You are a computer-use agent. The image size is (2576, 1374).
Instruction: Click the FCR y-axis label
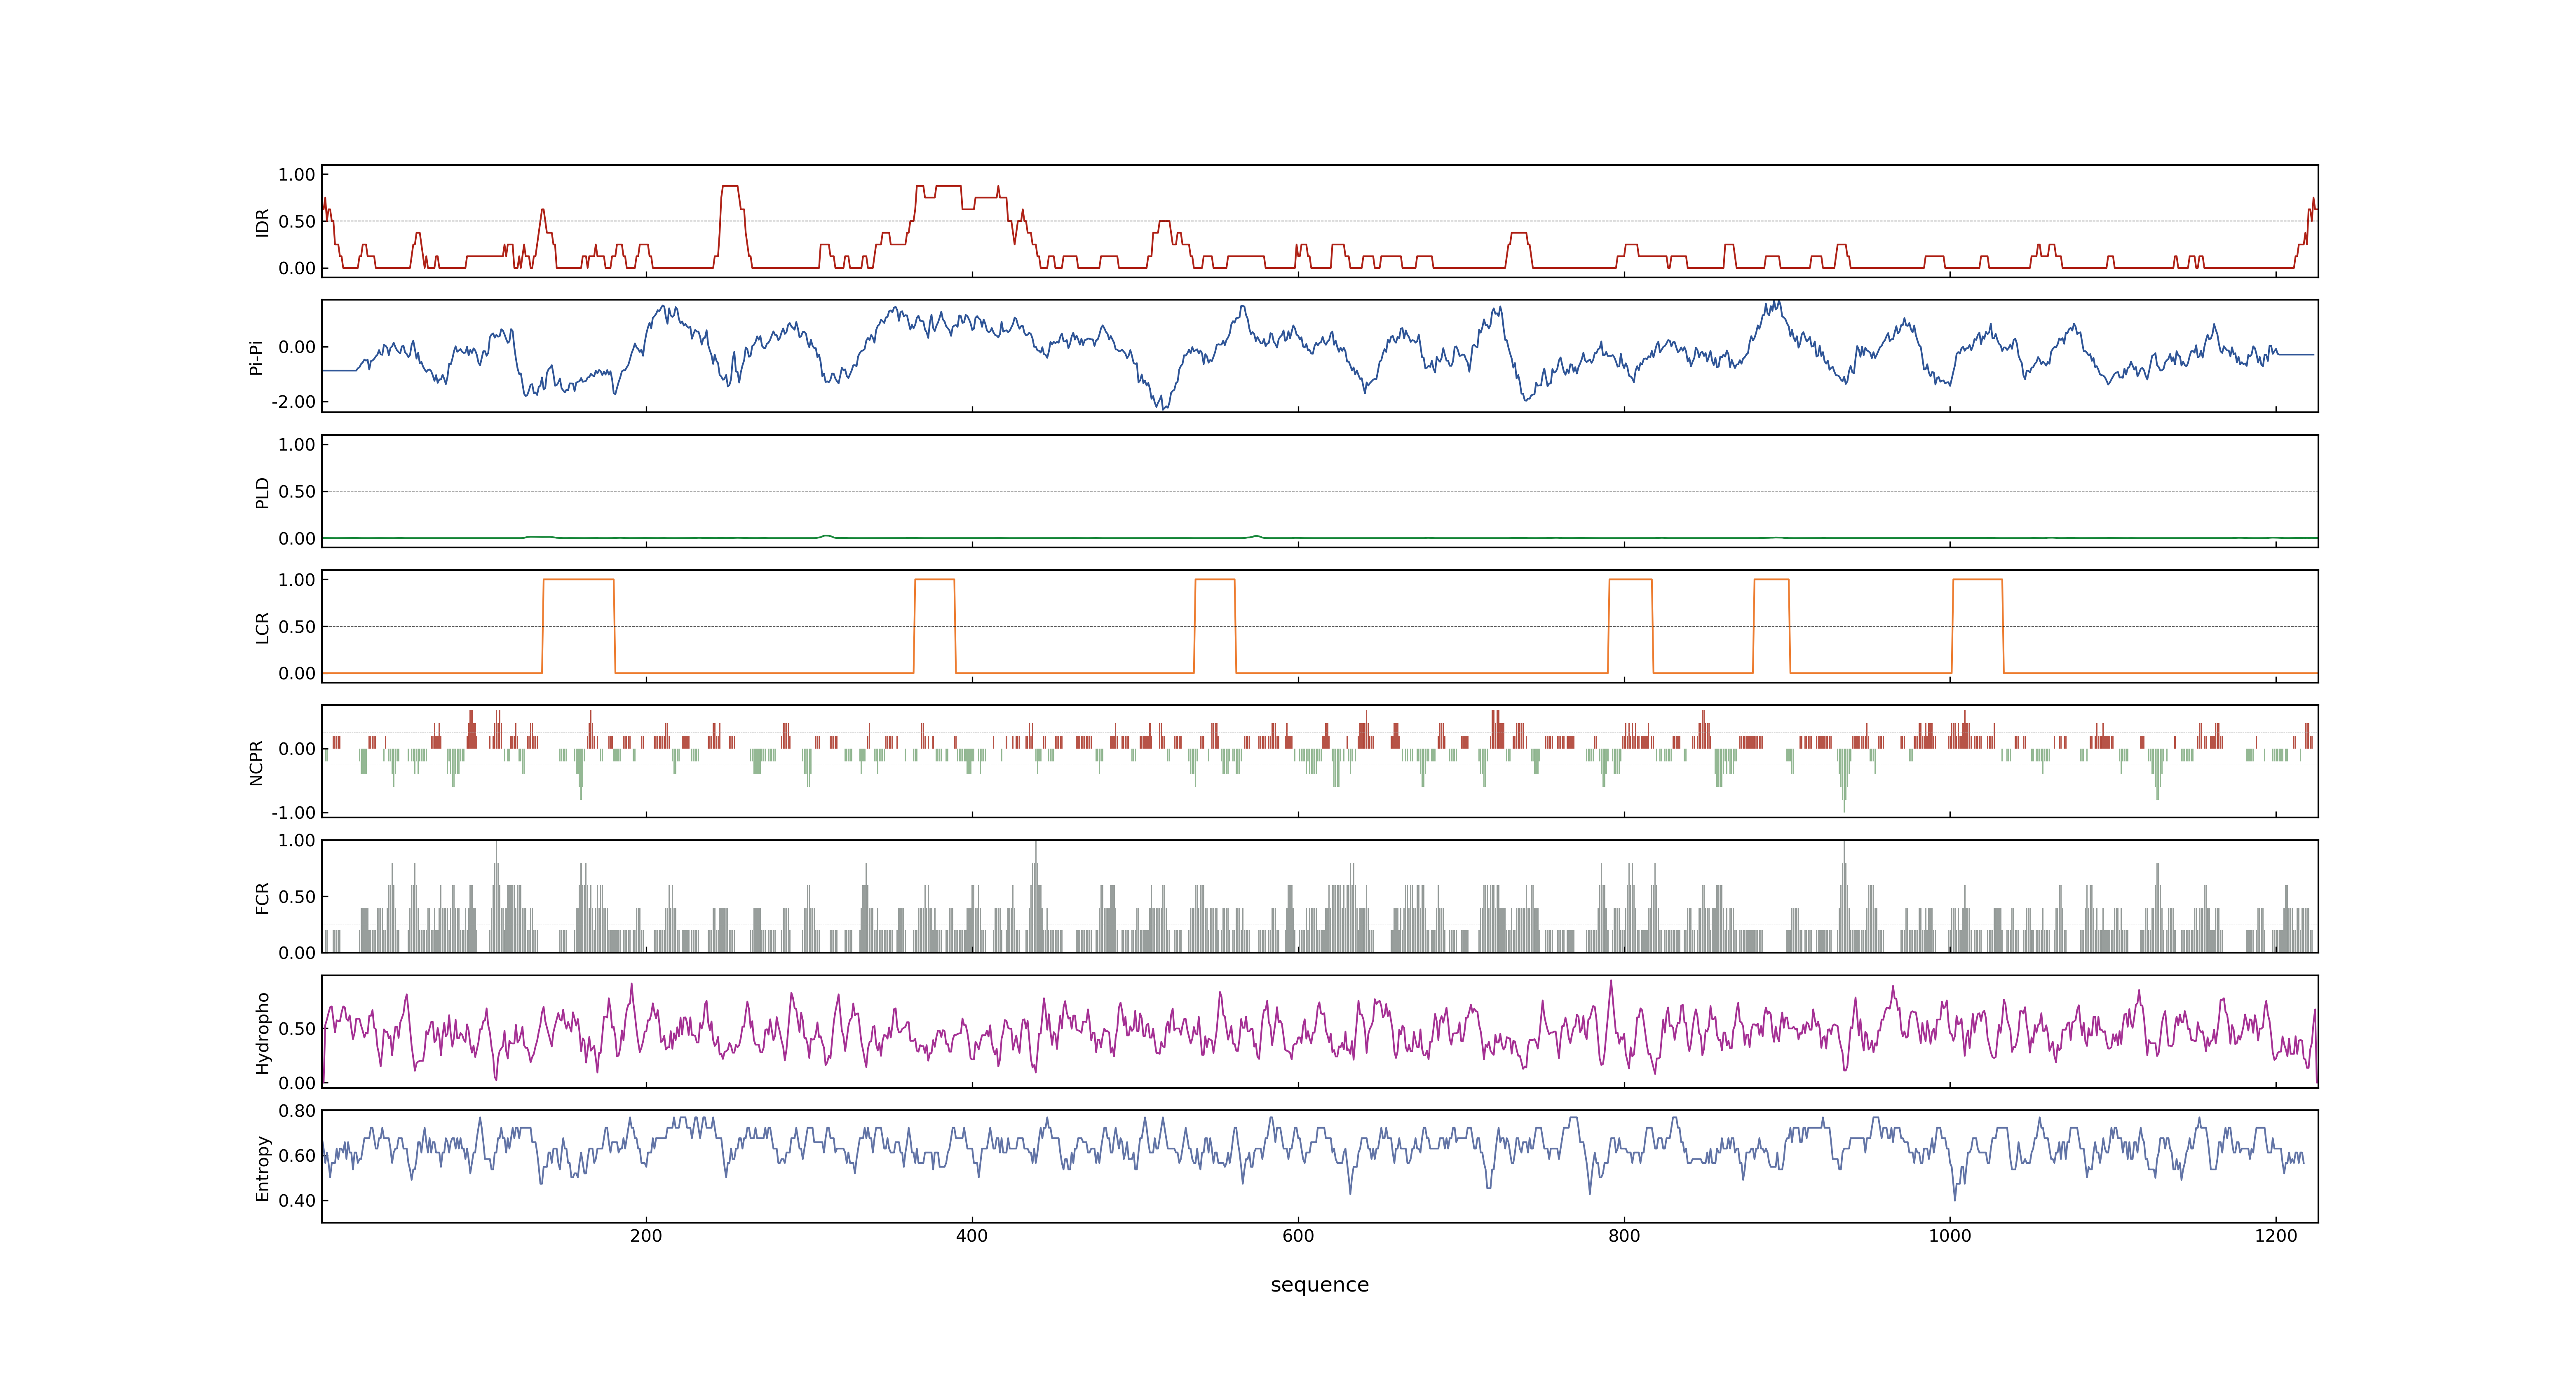pyautogui.click(x=263, y=897)
